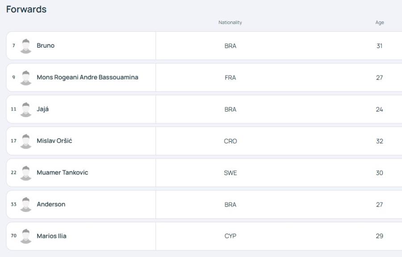Click SWE nationality in Tankovic's row
This screenshot has height=257, width=402.
coord(230,173)
